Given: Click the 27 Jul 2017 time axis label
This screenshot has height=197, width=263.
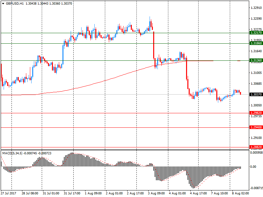Looking at the screenshot, I should (x=9, y=193).
